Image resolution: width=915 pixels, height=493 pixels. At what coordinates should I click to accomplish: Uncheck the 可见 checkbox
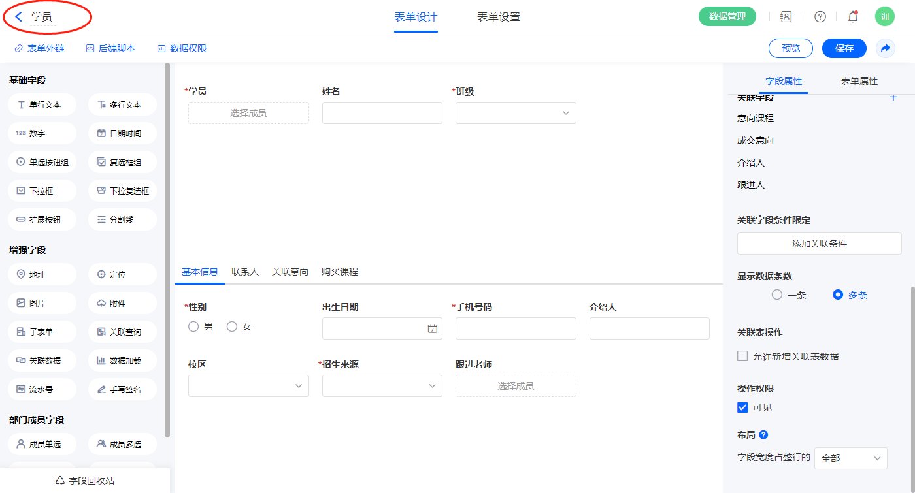point(742,407)
